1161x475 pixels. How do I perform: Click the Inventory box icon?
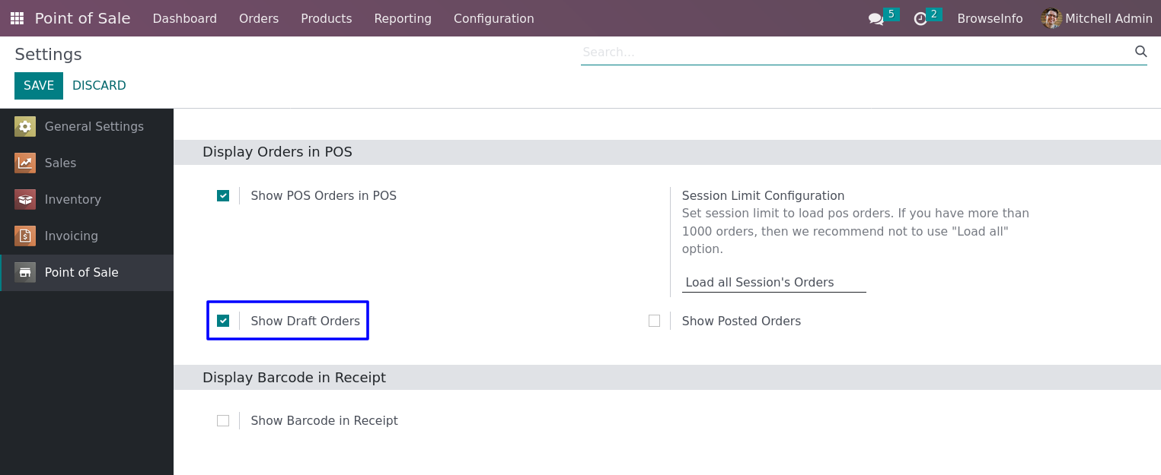click(x=25, y=200)
